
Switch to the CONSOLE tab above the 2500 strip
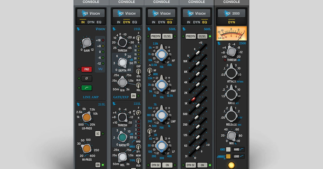231,2
